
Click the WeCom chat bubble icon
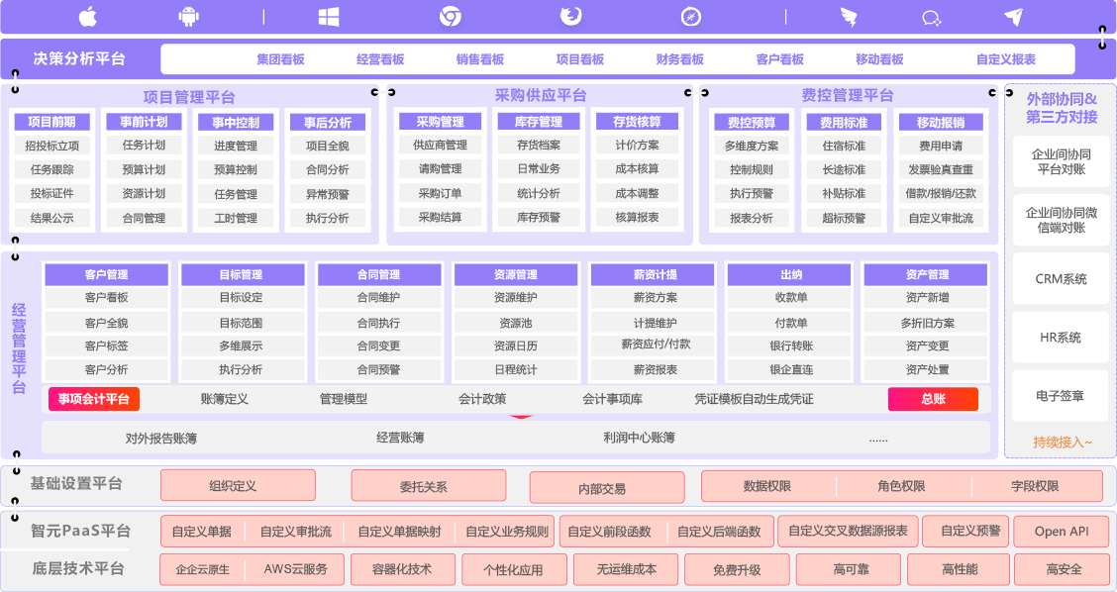pyautogui.click(x=931, y=17)
